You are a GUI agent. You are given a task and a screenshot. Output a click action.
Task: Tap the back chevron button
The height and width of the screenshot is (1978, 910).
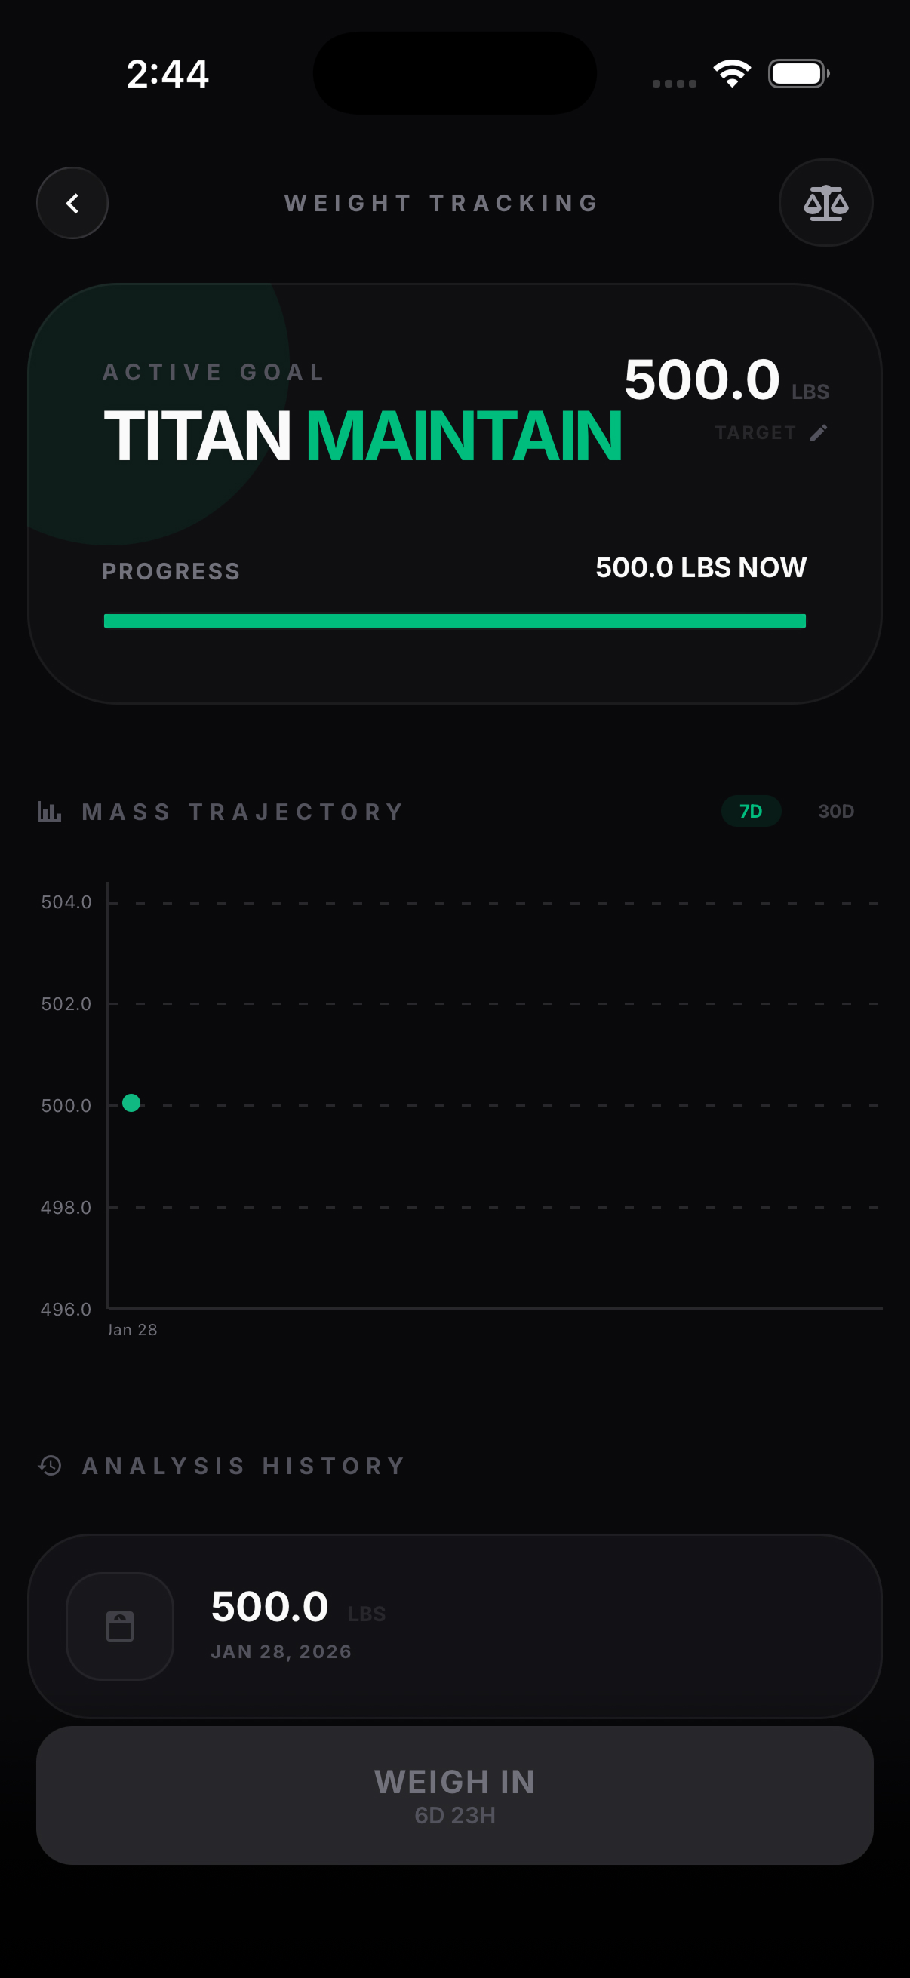click(x=72, y=204)
